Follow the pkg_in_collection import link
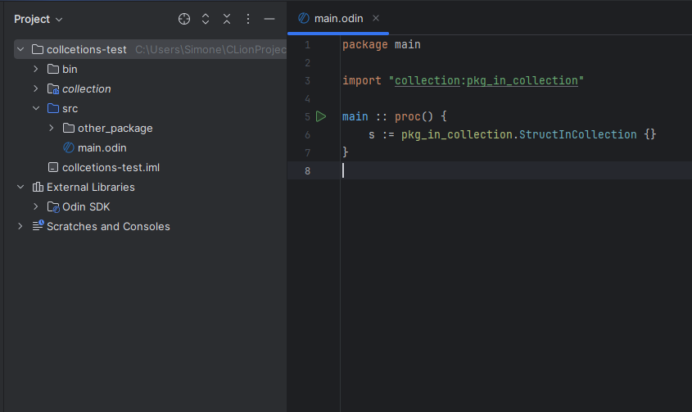Screen dimensions: 692x412 pos(522,81)
